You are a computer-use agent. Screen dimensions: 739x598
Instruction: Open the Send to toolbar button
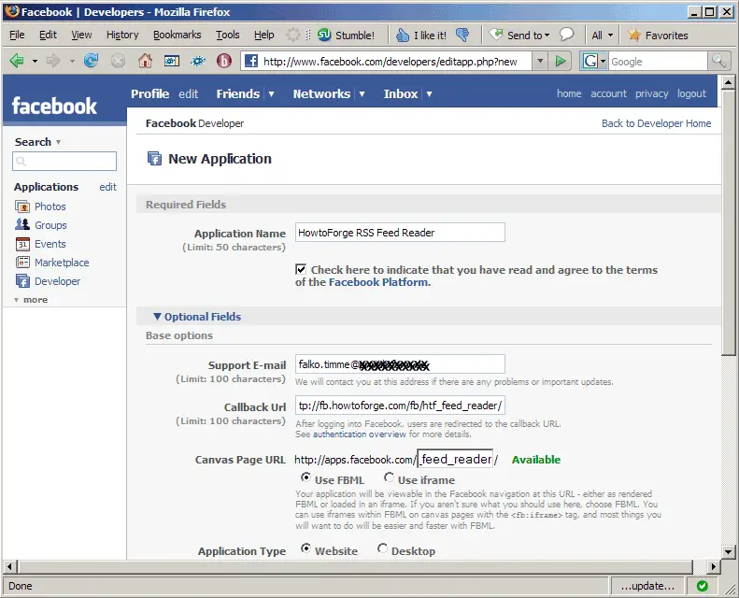[519, 35]
